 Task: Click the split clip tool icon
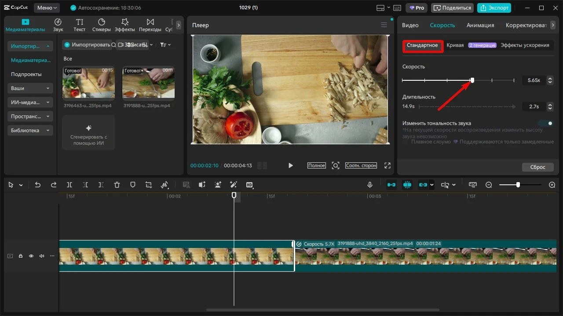[69, 185]
